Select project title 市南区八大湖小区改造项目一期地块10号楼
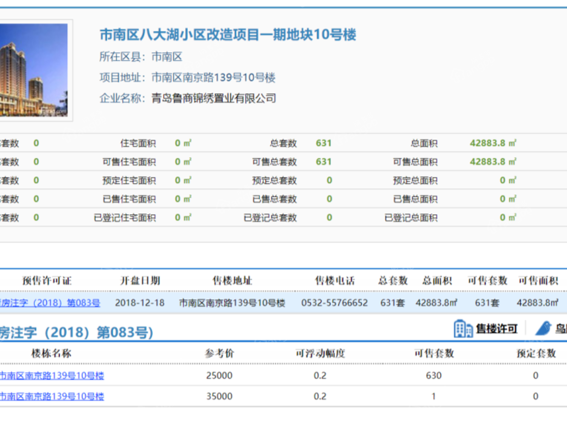This screenshot has height=425, width=567. (x=228, y=34)
